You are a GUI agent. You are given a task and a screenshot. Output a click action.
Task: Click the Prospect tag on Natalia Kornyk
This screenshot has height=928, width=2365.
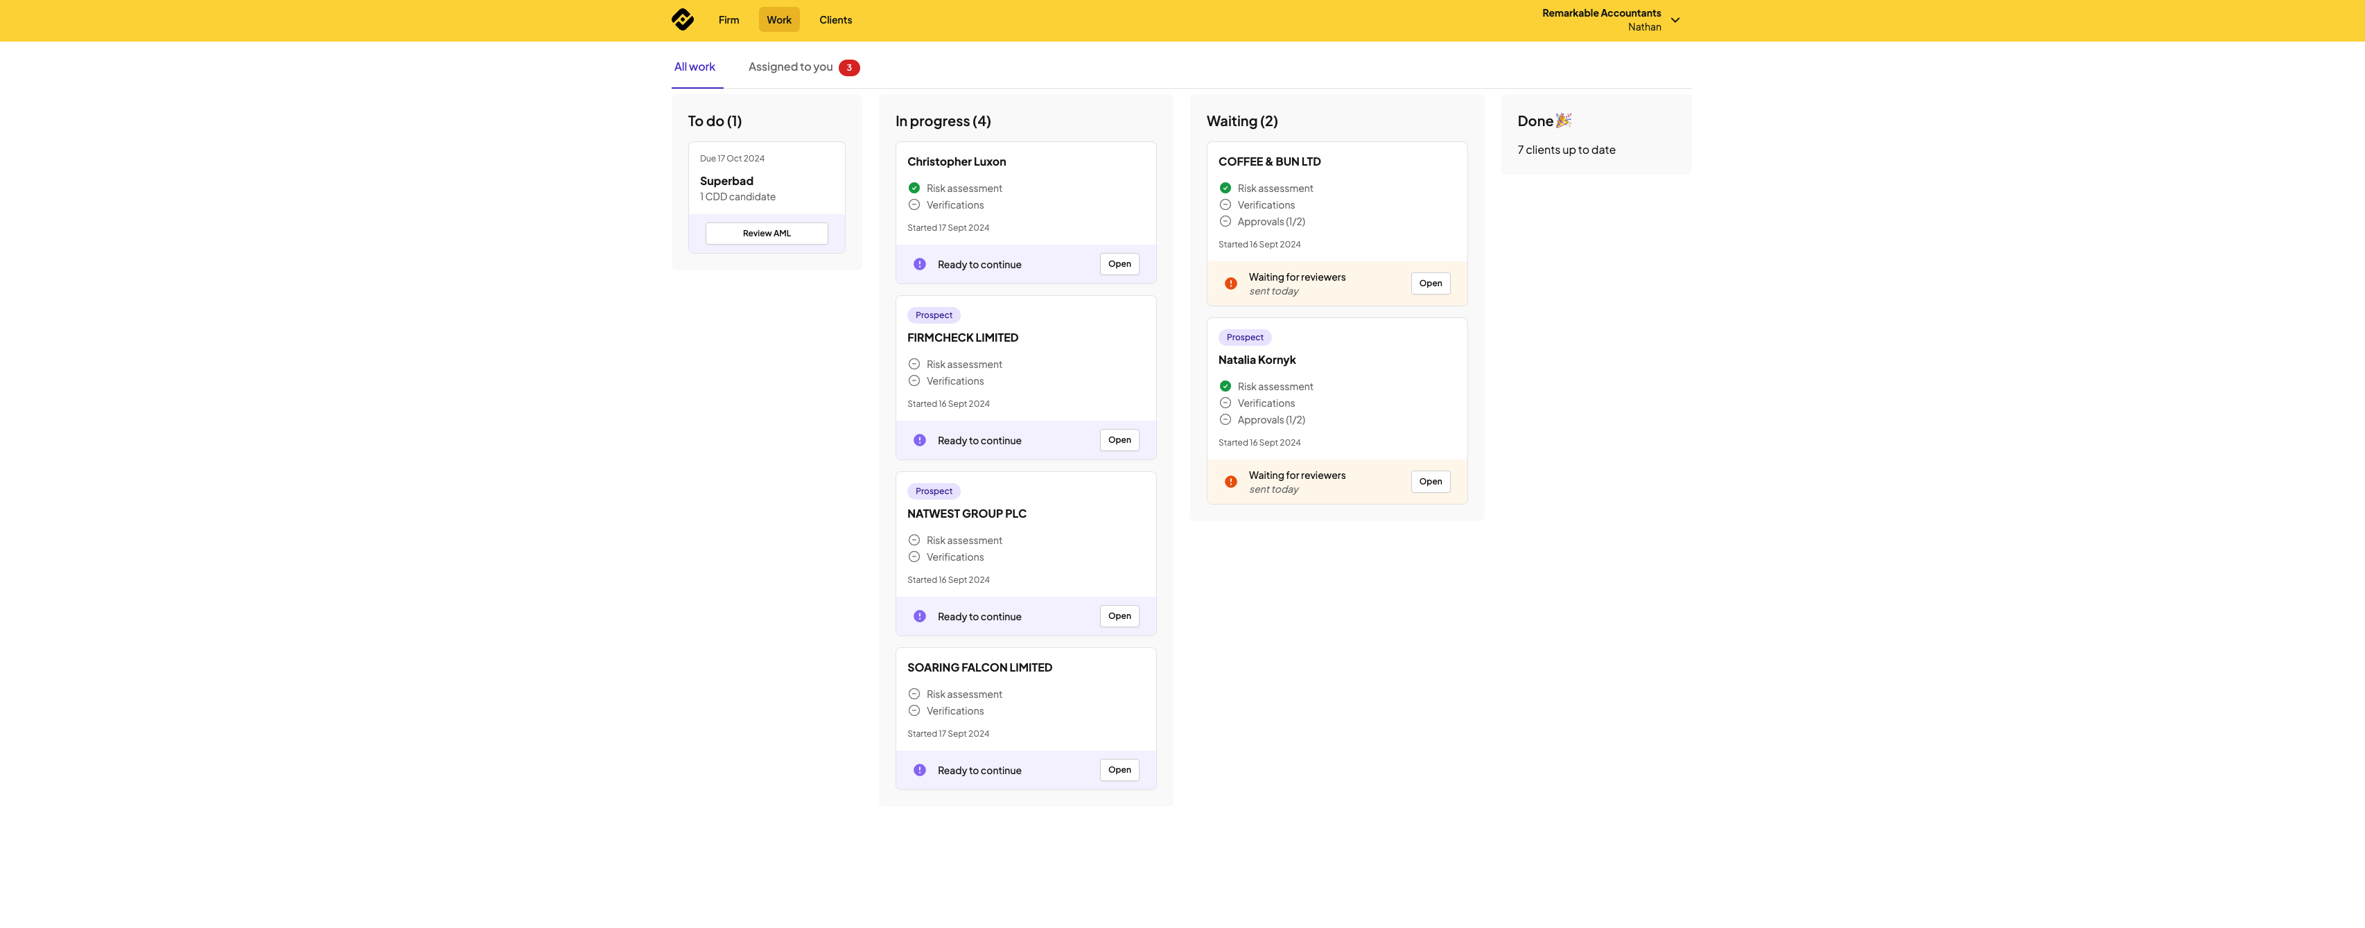click(x=1244, y=338)
